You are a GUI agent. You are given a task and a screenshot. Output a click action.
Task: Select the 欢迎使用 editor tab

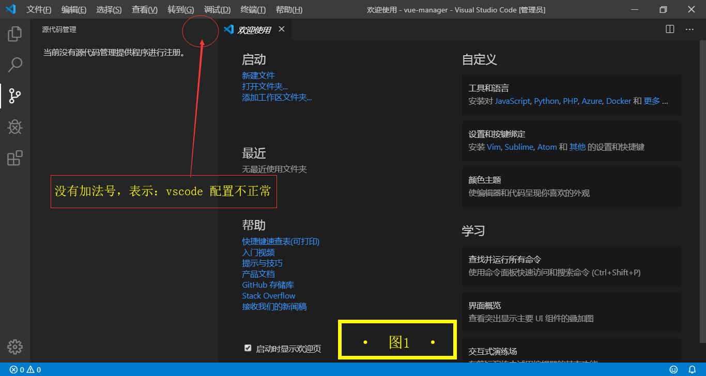(254, 30)
